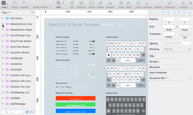Adjust the Opacity slider
Viewport: 193px width, 115px height.
pos(171,43)
